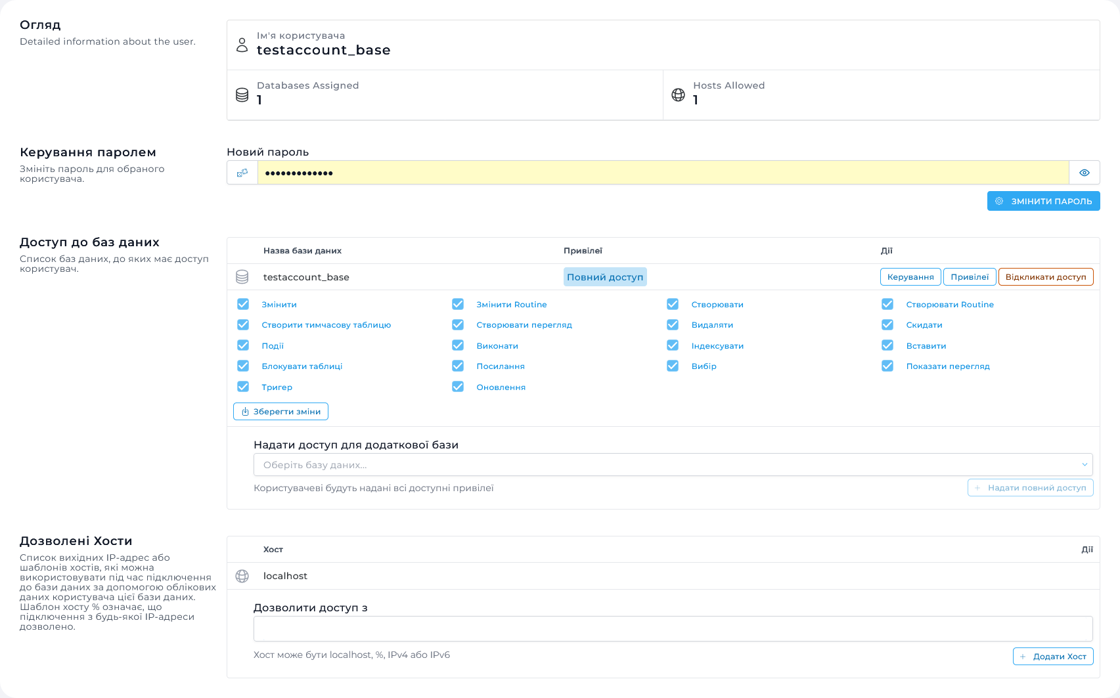
Task: Uncheck the Блокувати таблиці privilege
Action: tap(243, 366)
